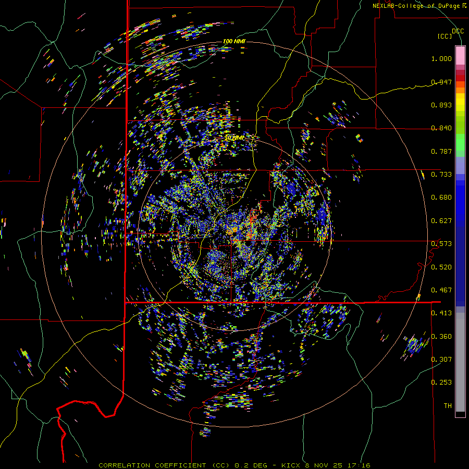Click the TH threshold label
The width and height of the screenshot is (469, 469).
click(448, 406)
